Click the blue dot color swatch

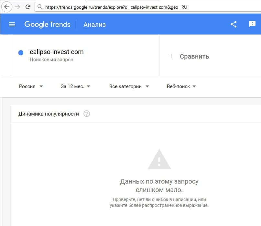click(x=21, y=53)
